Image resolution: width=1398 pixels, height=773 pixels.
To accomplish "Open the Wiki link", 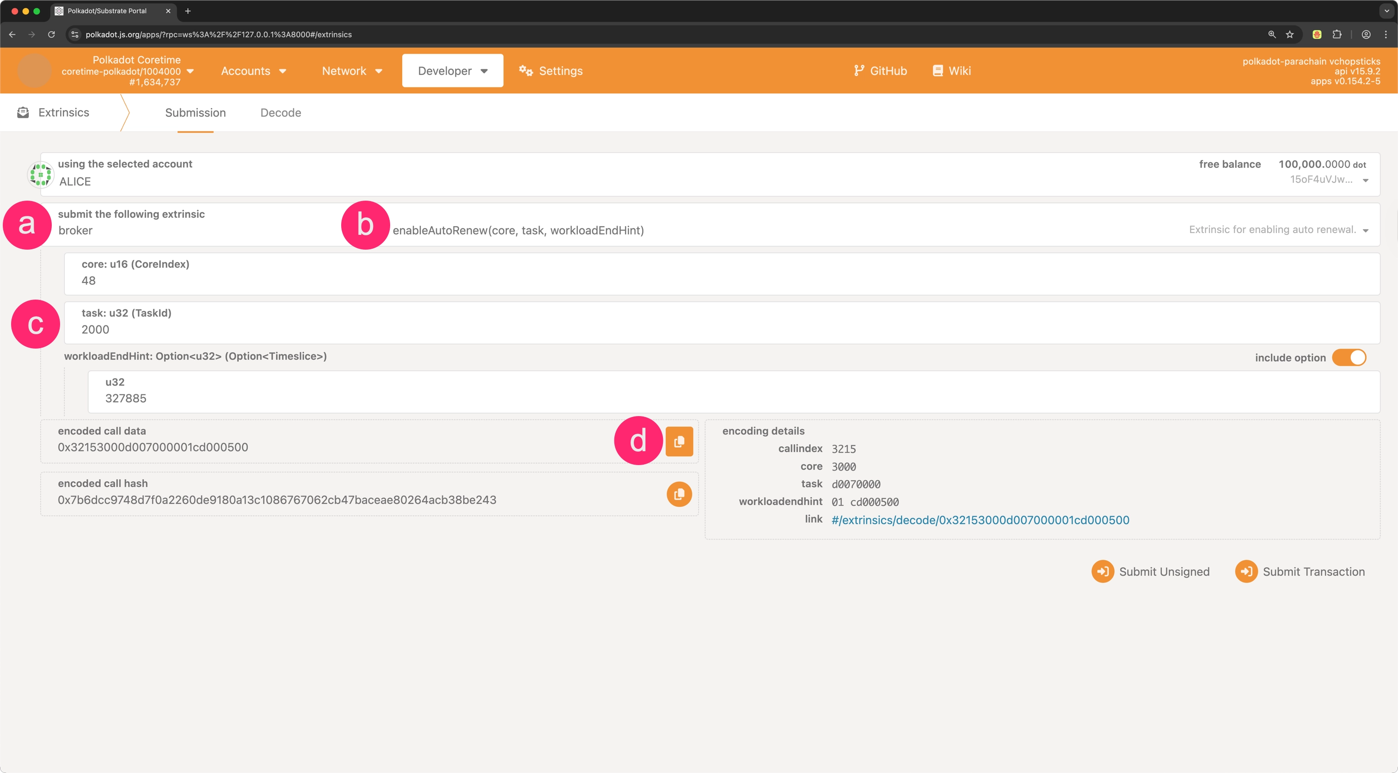I will [x=952, y=71].
